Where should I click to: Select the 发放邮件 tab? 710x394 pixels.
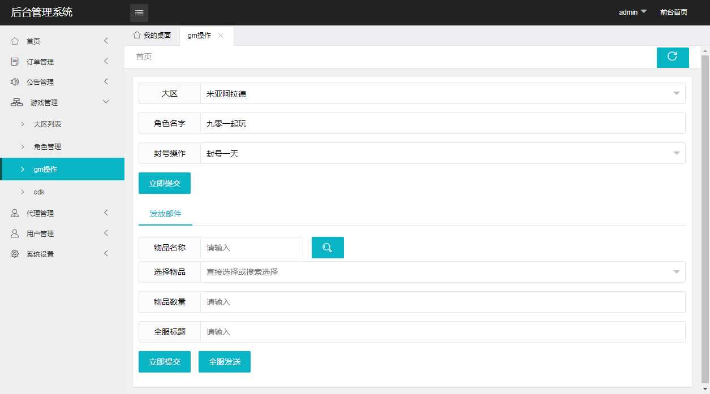(165, 214)
